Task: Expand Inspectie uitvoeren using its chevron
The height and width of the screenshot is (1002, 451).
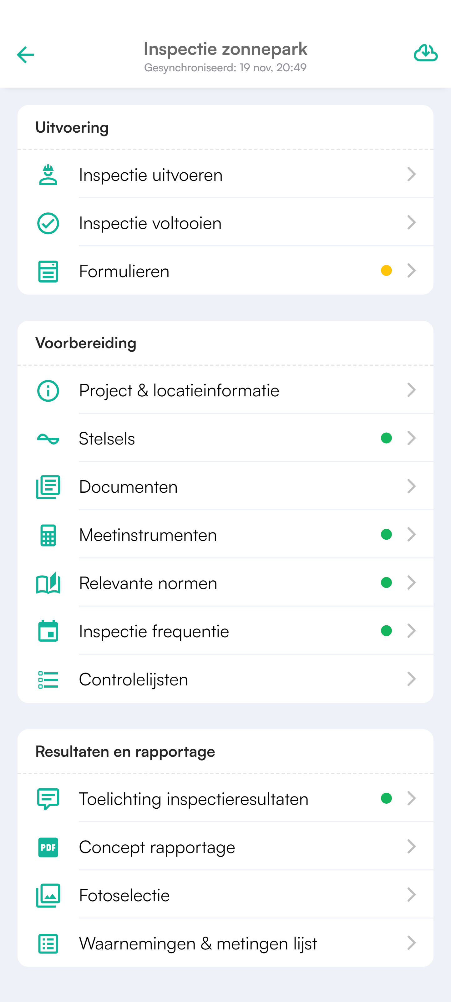Action: pos(411,175)
